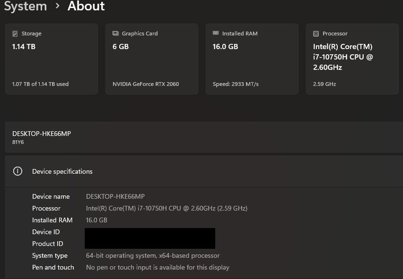The image size is (403, 279).
Task: Click the 81Y6 model text
Action: click(18, 142)
